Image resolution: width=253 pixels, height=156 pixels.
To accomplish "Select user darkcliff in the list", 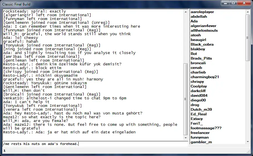I will coord(198,91).
